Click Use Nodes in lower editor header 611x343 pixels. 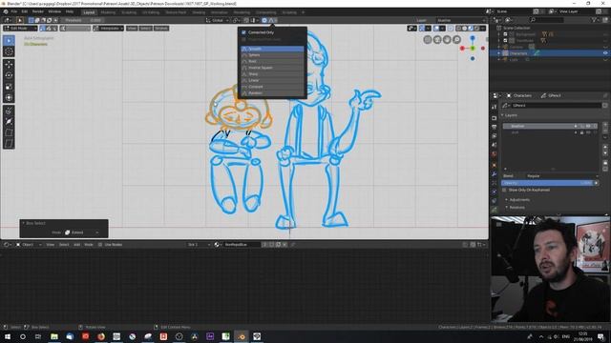pos(111,245)
